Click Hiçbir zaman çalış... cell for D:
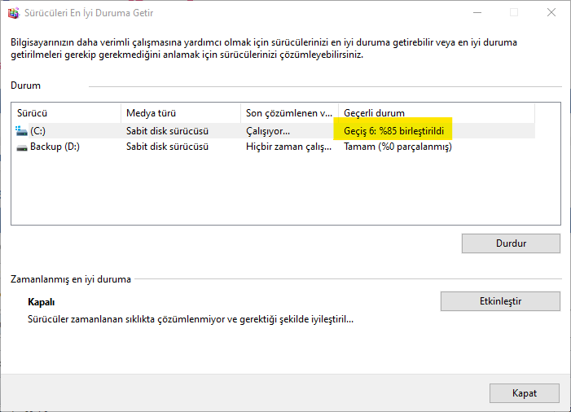Screen dimensions: 571x412 click(x=288, y=147)
